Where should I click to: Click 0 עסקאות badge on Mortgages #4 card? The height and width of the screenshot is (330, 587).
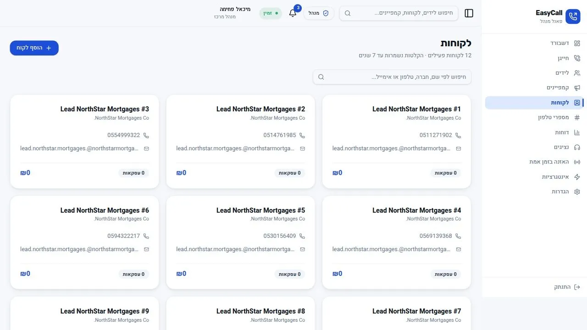coord(446,274)
